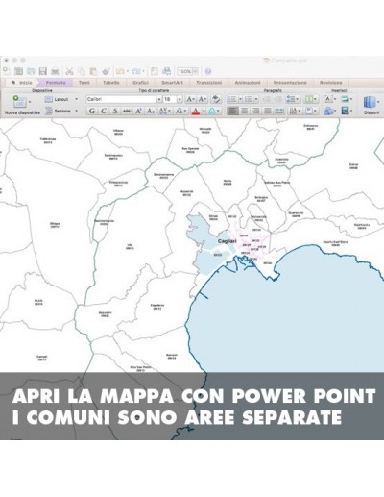Click the Increase font size icon

(x=191, y=99)
